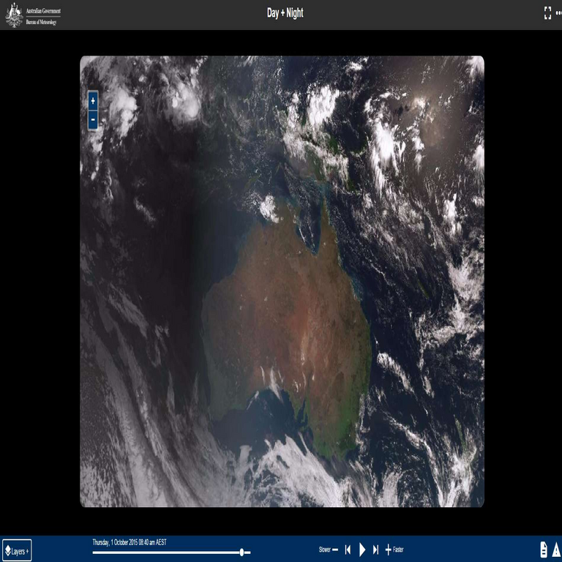562x562 pixels.
Task: Click the middle of the timeline track
Action: click(171, 552)
